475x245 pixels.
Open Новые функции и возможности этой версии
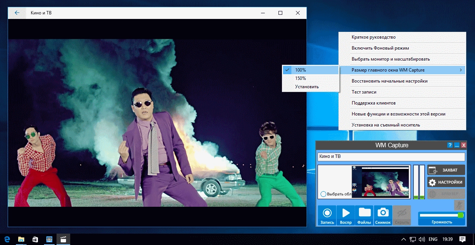(402, 114)
